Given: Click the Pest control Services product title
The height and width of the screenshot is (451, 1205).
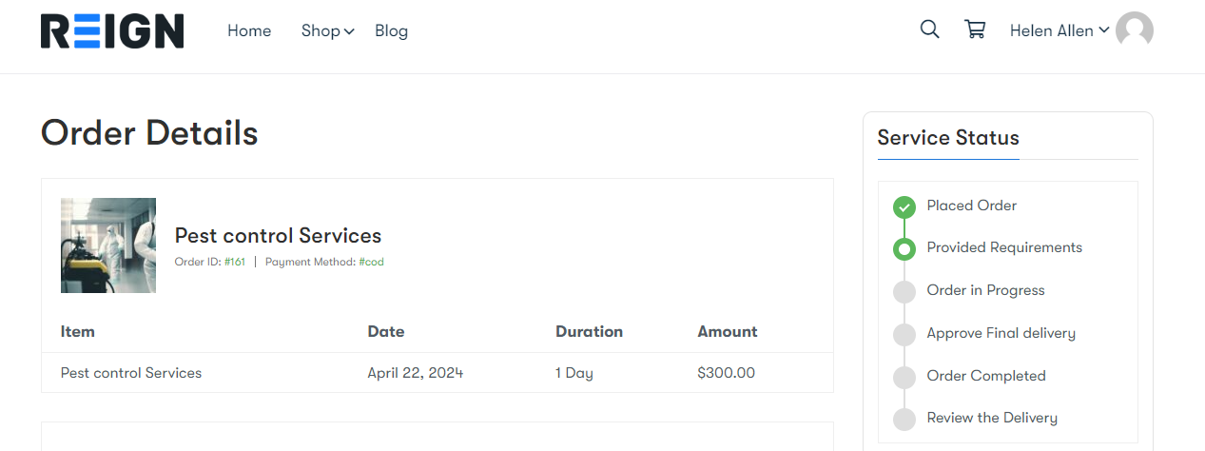Looking at the screenshot, I should pyautogui.click(x=278, y=235).
